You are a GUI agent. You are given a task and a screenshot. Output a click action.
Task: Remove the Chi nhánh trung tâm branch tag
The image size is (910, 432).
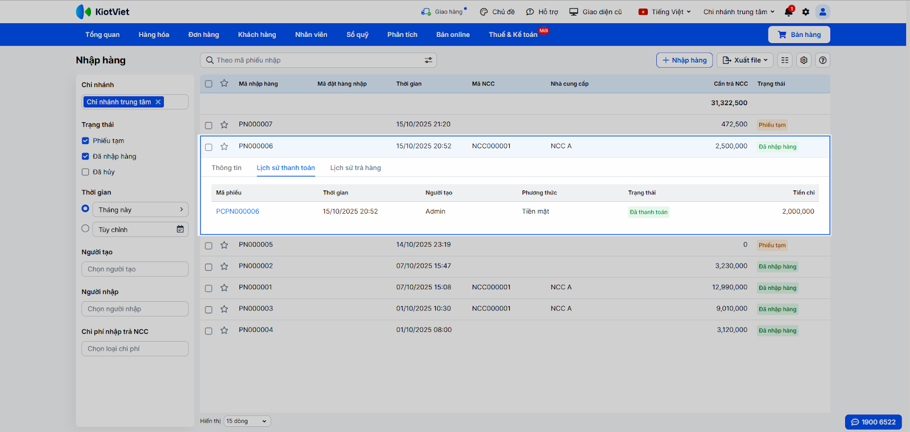158,102
